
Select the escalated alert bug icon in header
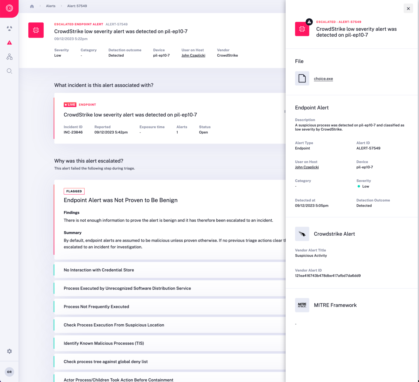coord(36,30)
